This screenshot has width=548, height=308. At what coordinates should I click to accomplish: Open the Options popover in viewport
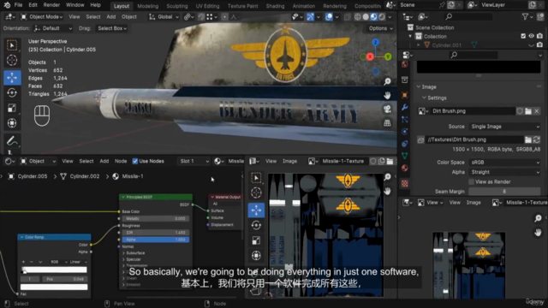click(380, 28)
